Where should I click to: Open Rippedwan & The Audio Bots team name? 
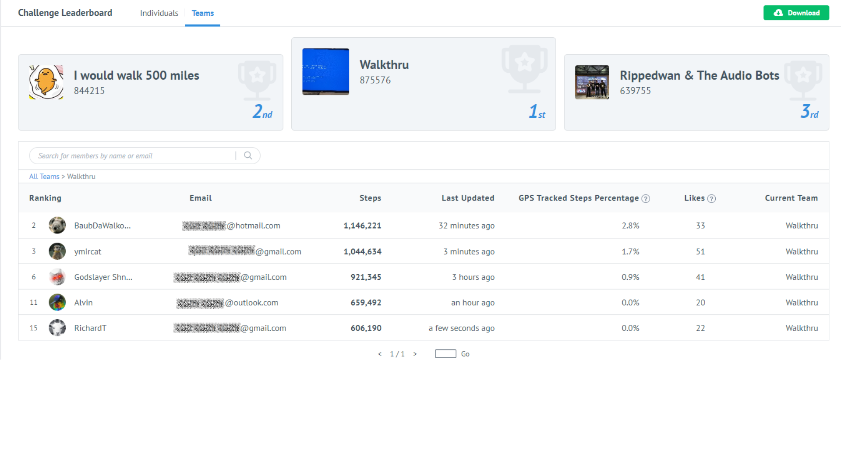click(x=700, y=75)
